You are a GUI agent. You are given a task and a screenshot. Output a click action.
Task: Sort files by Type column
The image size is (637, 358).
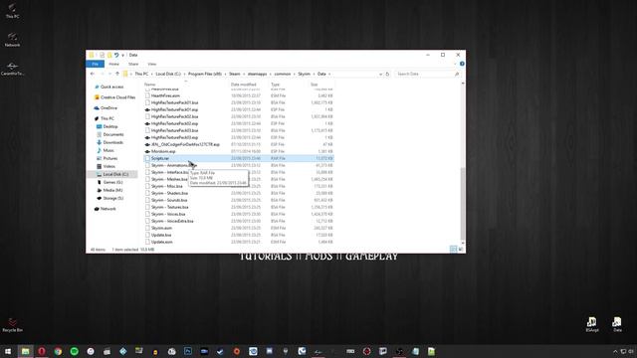pos(276,85)
